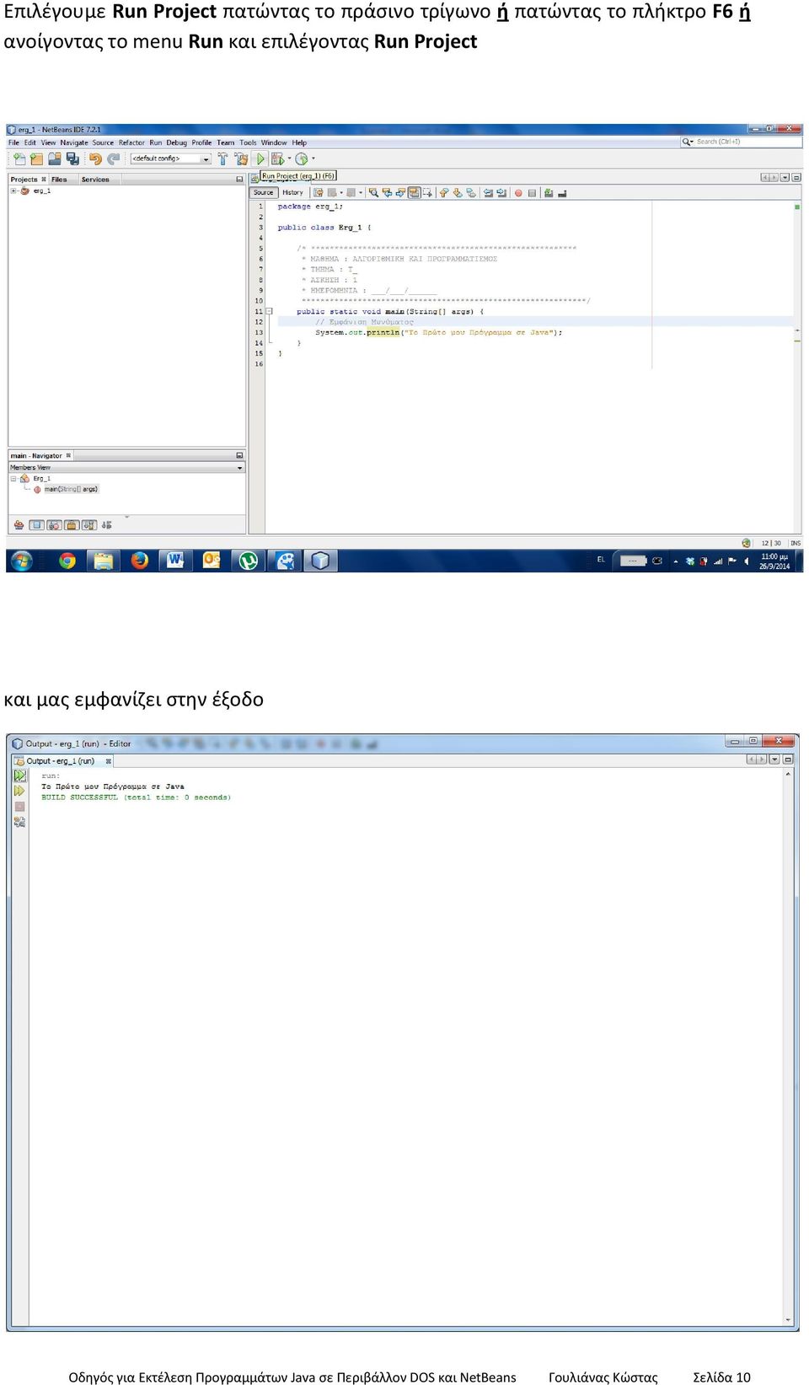809x1385 pixels.
Task: Switch to the Services tab
Action: pos(95,180)
